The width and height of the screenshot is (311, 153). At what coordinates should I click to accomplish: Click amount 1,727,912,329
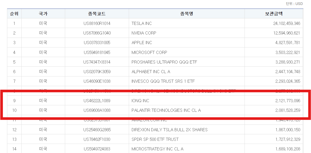pos(288,139)
